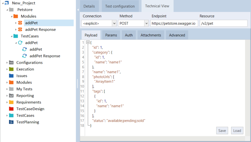
Task: Click the green Execution folder icon
Action: (x=11, y=69)
